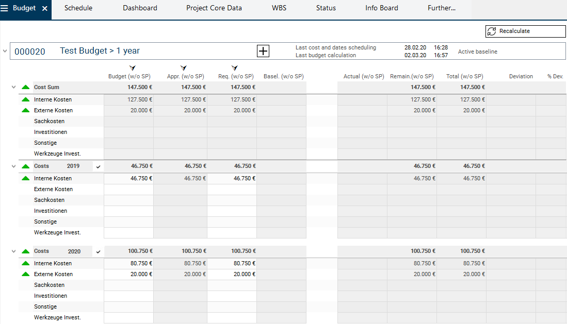Image resolution: width=567 pixels, height=324 pixels.
Task: Collapse the Costs 2020 section
Action: pos(14,251)
